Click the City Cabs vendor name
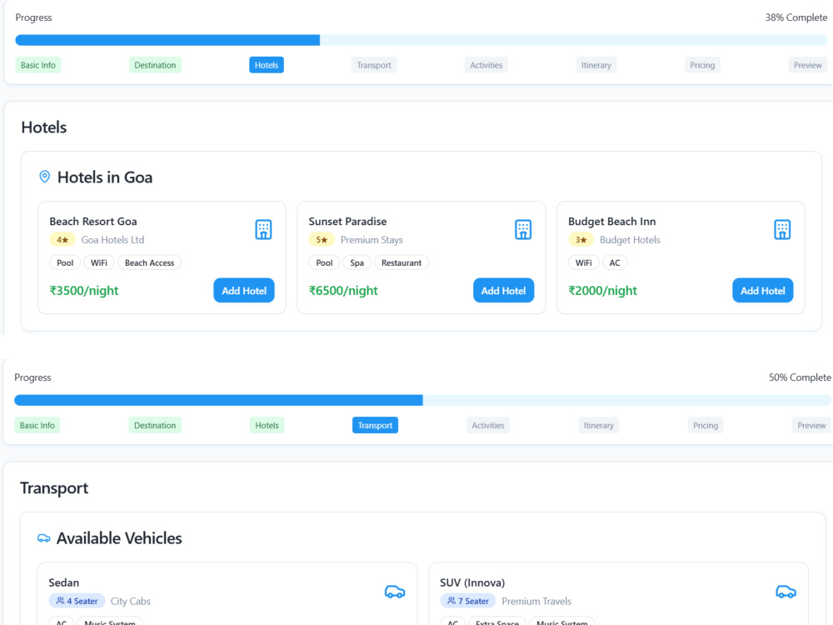Screen dimensions: 833x625 tap(131, 601)
